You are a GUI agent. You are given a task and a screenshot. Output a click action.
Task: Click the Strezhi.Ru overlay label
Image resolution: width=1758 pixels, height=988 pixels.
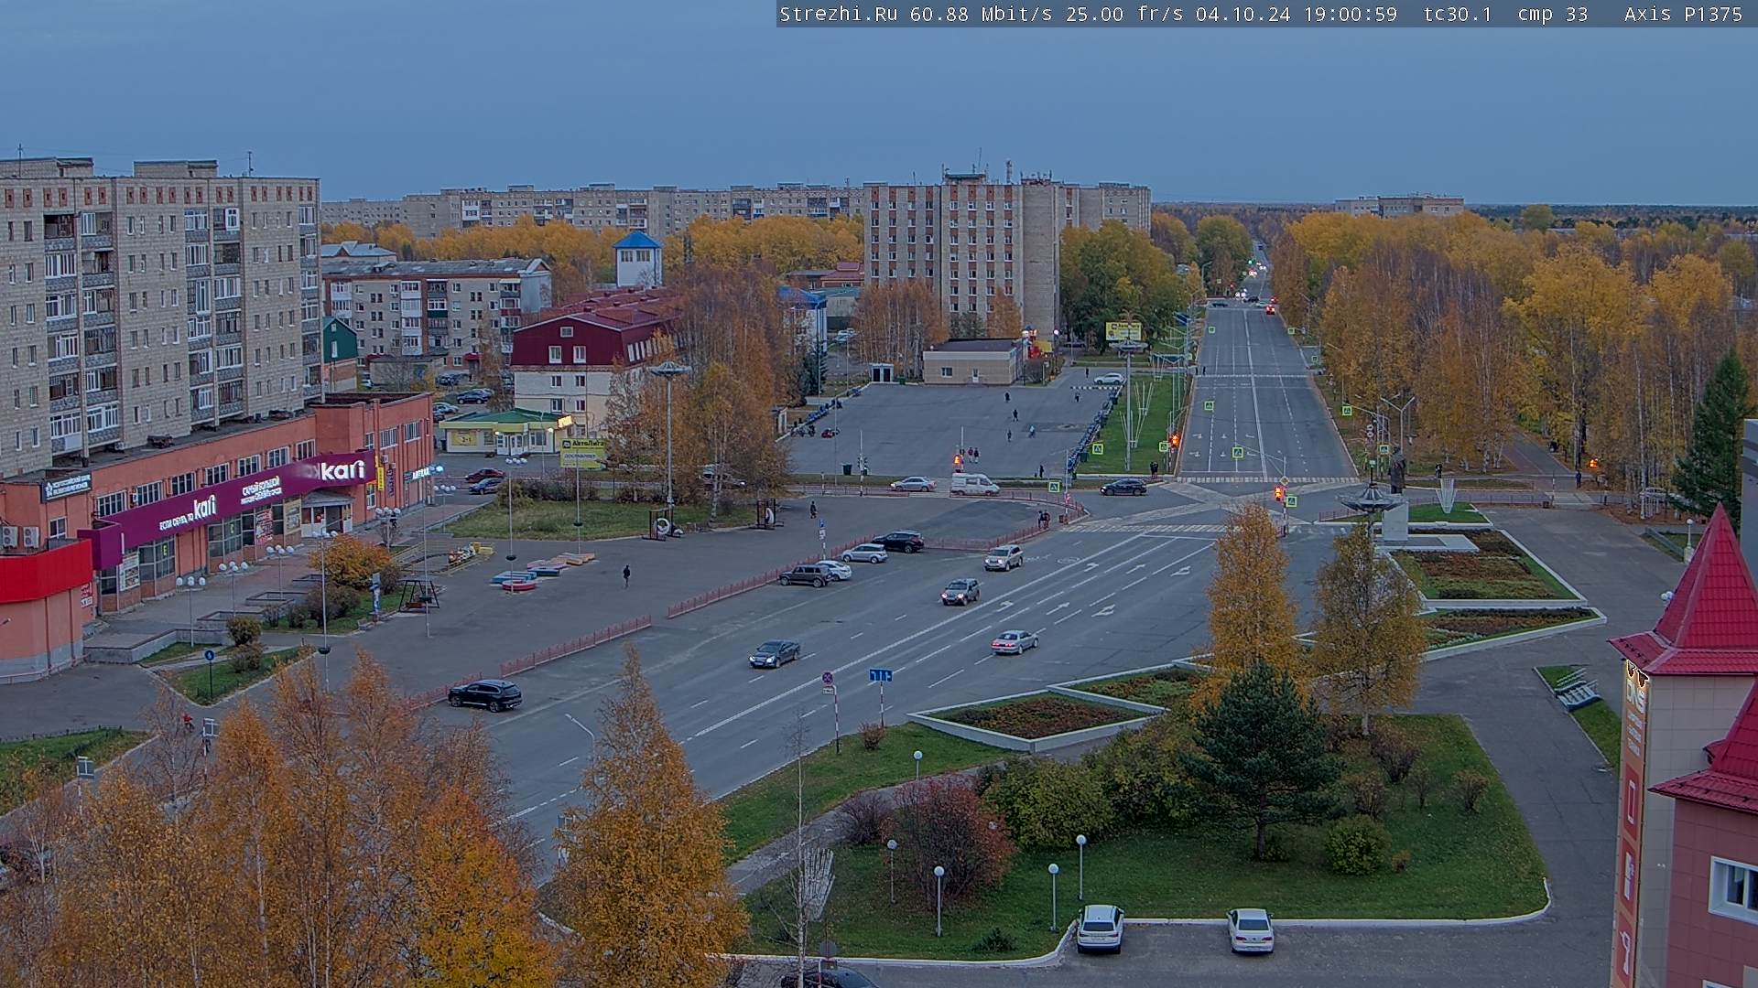tap(839, 14)
